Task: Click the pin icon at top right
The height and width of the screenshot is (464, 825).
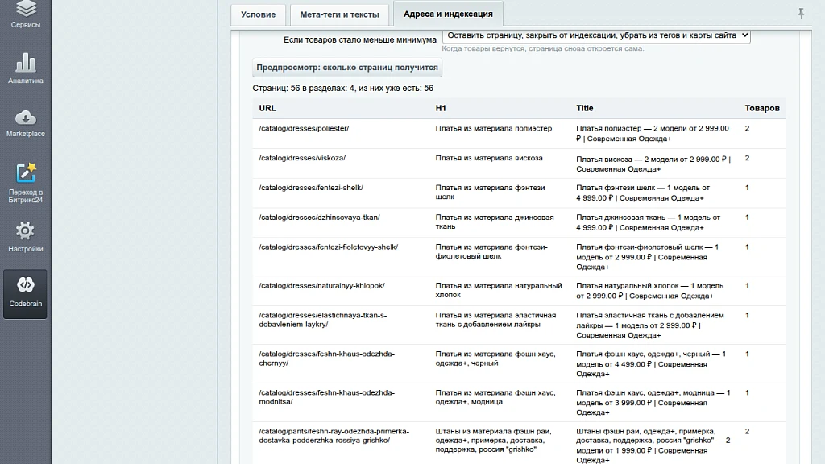Action: pyautogui.click(x=801, y=13)
